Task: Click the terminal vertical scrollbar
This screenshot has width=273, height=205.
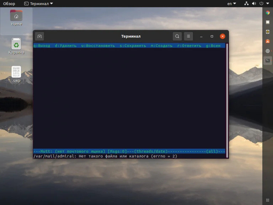Action: (227, 100)
